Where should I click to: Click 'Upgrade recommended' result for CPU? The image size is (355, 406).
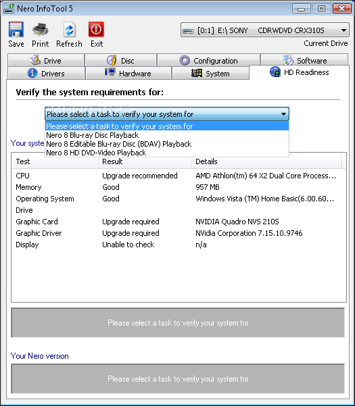[x=140, y=176]
